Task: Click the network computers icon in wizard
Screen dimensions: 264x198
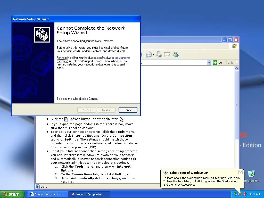Action: (42, 35)
